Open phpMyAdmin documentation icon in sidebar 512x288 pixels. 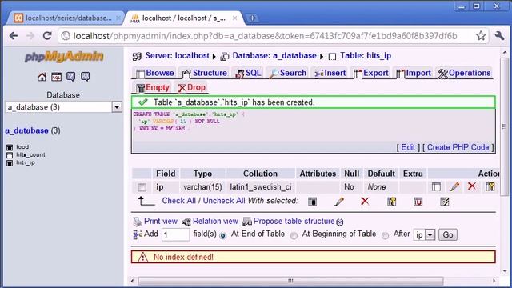pyautogui.click(x=71, y=77)
